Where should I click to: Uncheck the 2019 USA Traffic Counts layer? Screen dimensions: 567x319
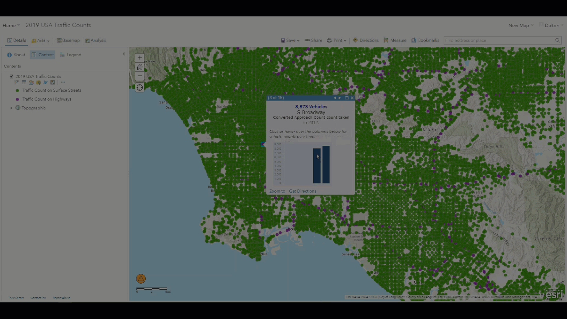[x=12, y=76]
